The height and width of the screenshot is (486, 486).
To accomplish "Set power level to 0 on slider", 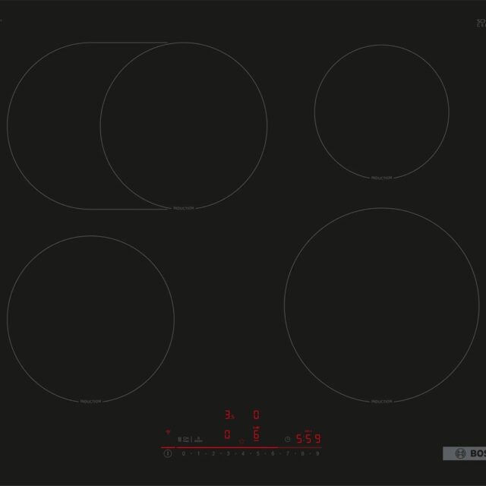I will pos(183,453).
